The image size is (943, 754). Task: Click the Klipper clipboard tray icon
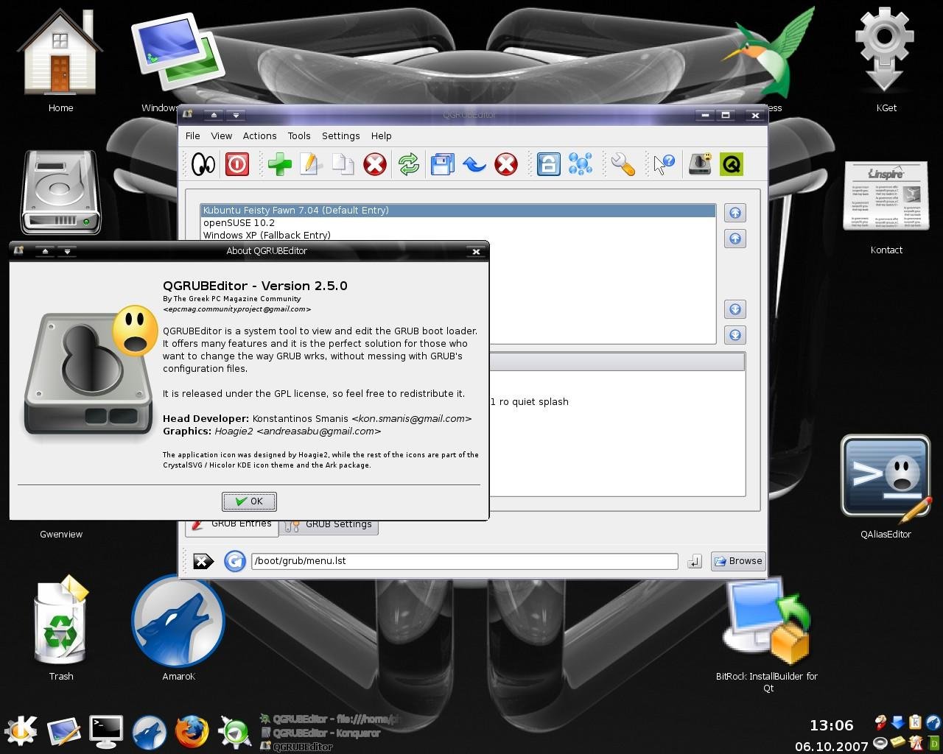(x=915, y=722)
